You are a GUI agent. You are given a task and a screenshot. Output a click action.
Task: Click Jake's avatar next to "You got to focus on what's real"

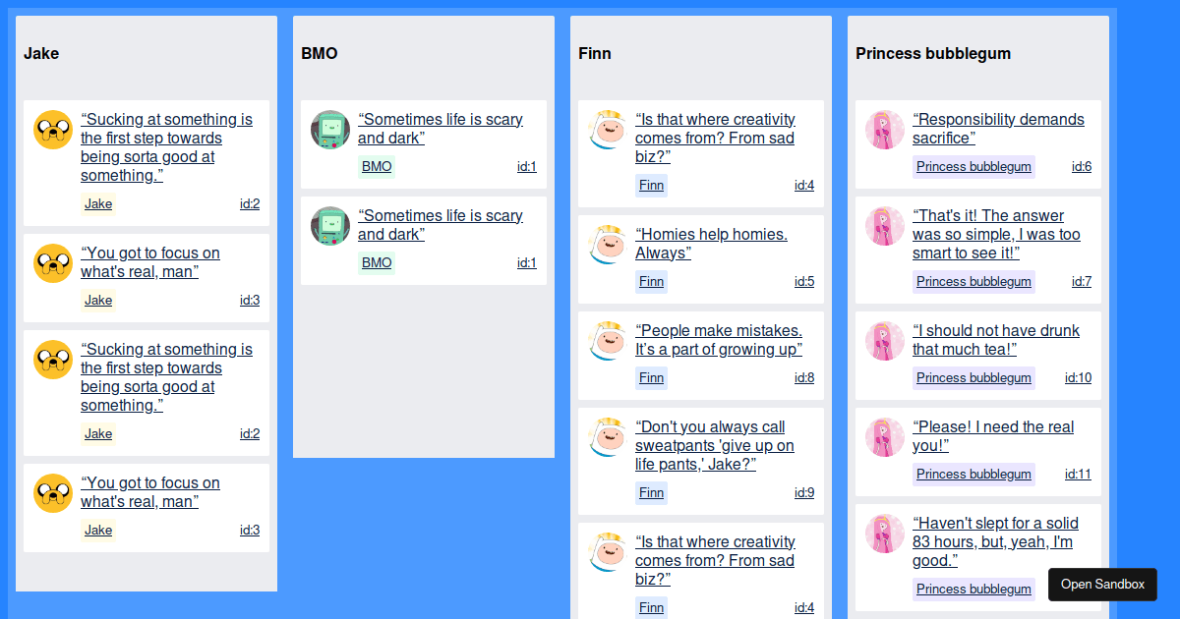pos(52,262)
